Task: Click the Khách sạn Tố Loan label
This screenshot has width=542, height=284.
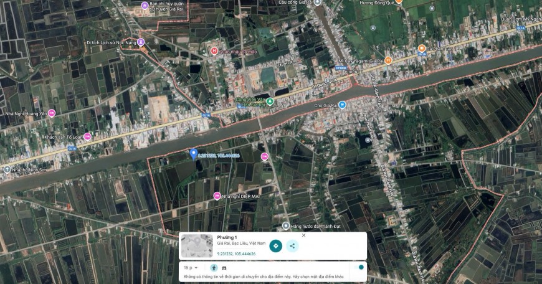Action: click(64, 137)
